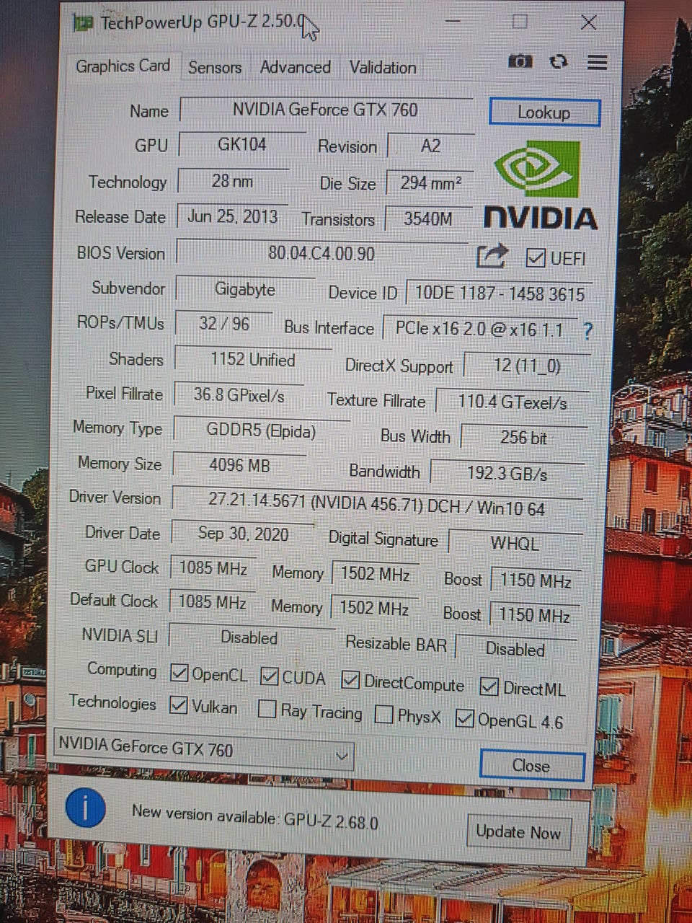
Task: Switch to the Advanced tab
Action: pyautogui.click(x=295, y=68)
